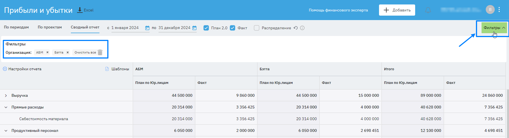
Task: Click the end date calendar icon
Action: [194, 28]
